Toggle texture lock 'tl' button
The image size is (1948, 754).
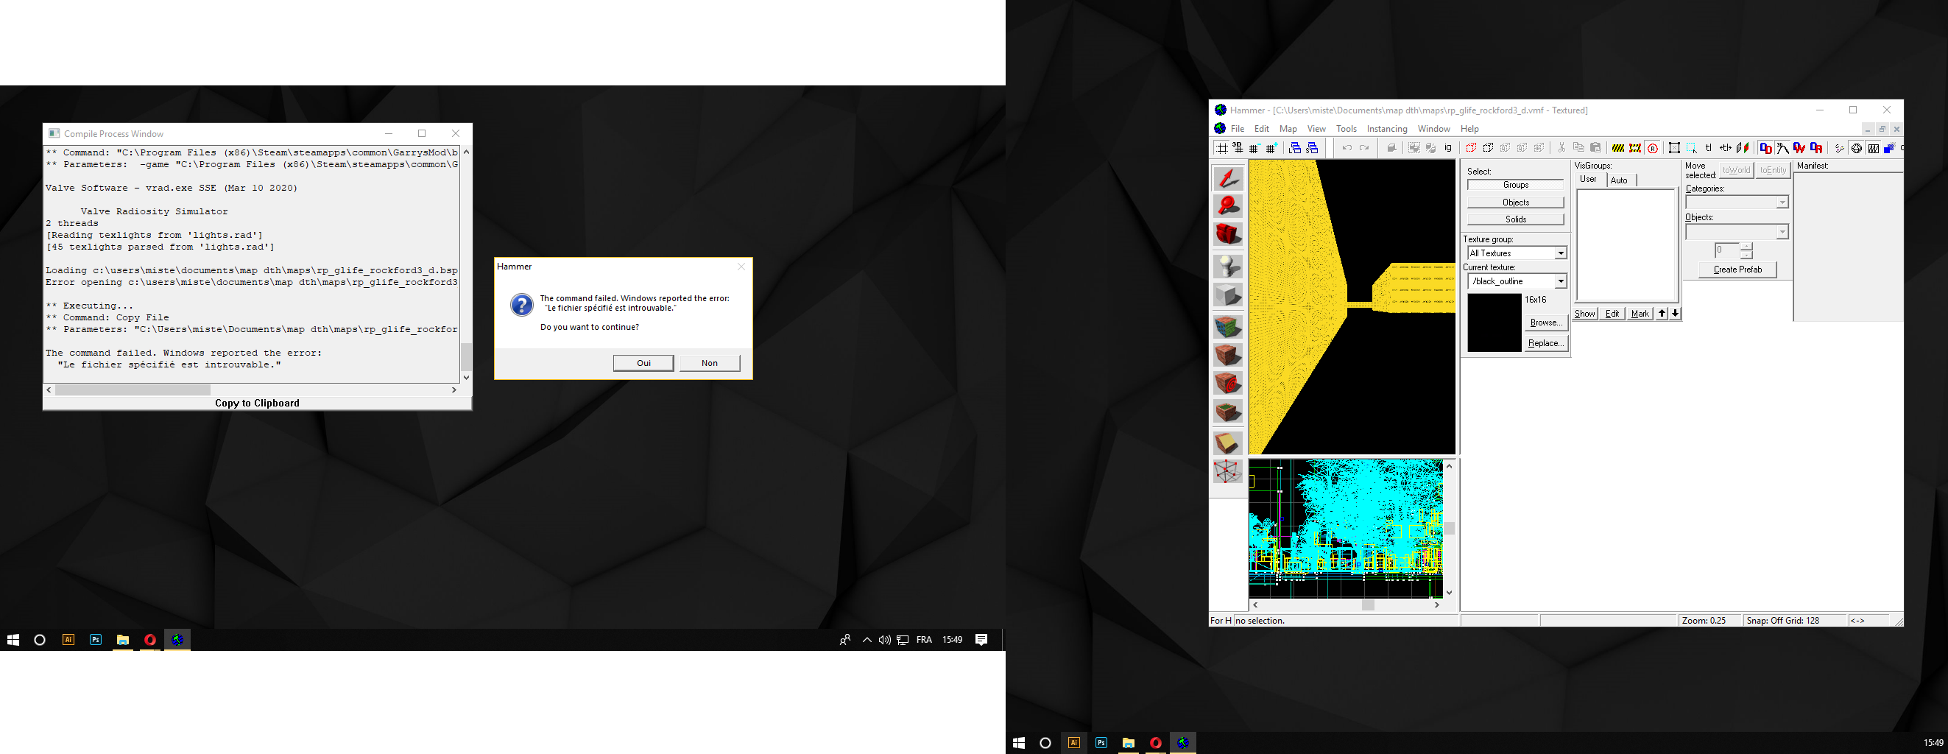1709,148
